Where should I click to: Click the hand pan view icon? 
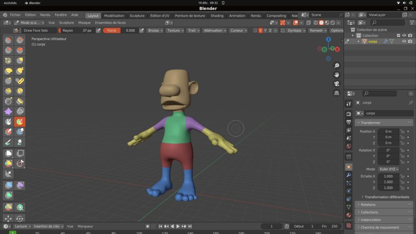pyautogui.click(x=337, y=75)
